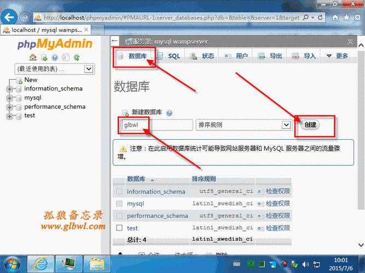Check the performance_schema row checkbox
365x273 pixels.
tap(119, 216)
